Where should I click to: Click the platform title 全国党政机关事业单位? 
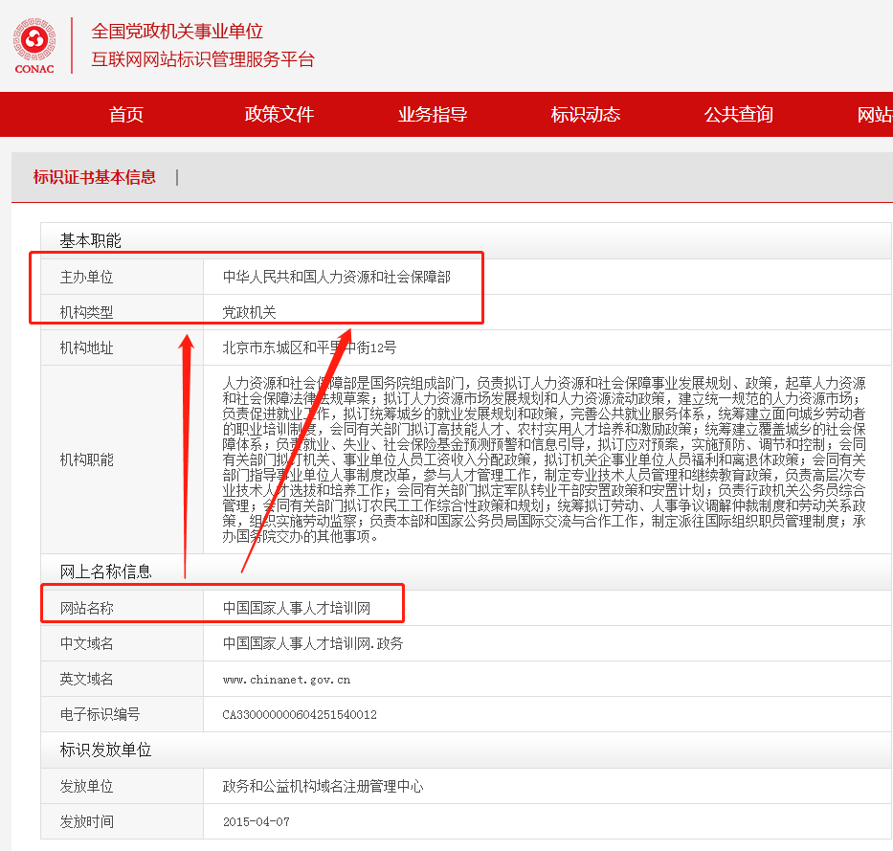[x=177, y=32]
